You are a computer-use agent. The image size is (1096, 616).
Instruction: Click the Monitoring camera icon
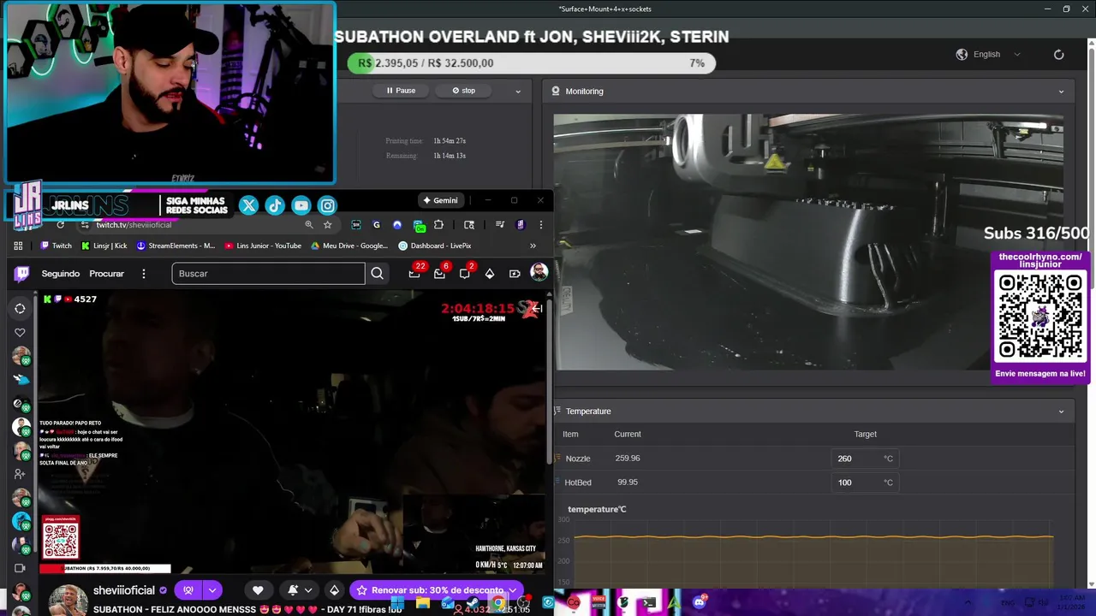tap(556, 91)
